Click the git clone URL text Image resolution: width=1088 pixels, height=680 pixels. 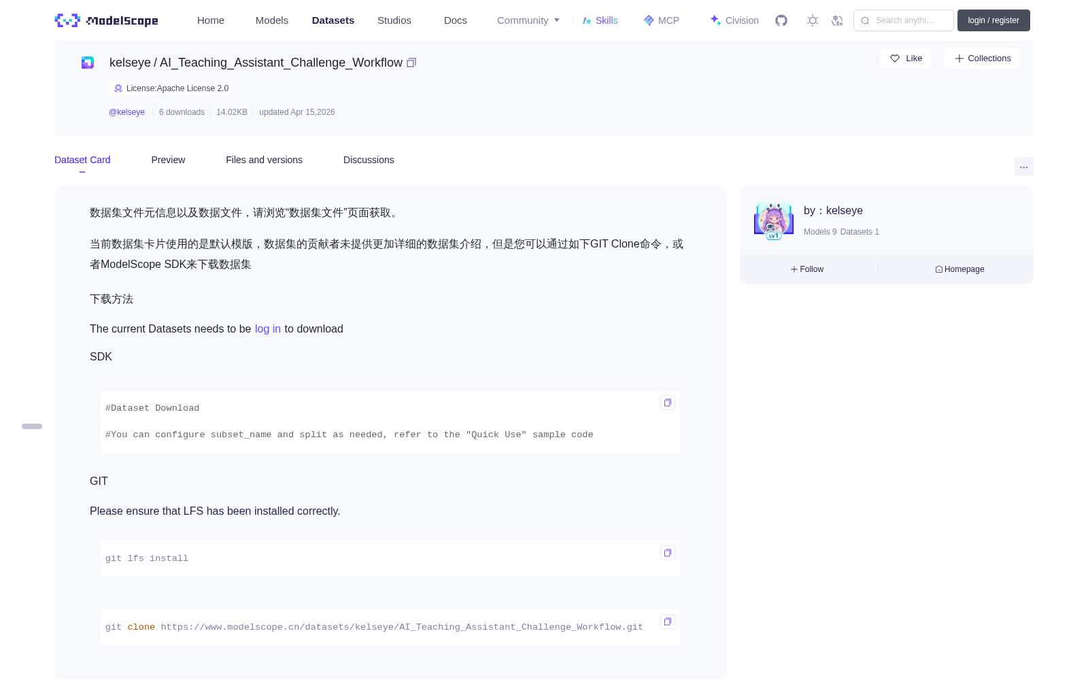click(402, 627)
